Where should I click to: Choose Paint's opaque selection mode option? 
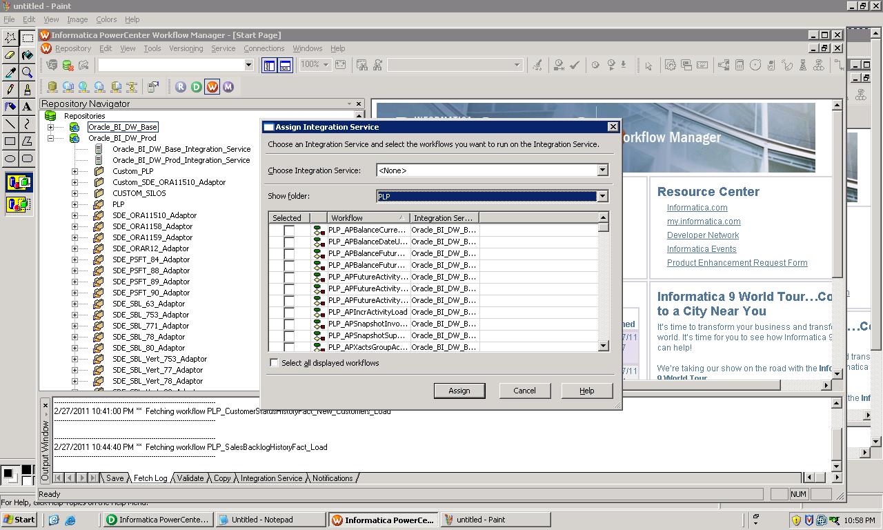click(19, 183)
